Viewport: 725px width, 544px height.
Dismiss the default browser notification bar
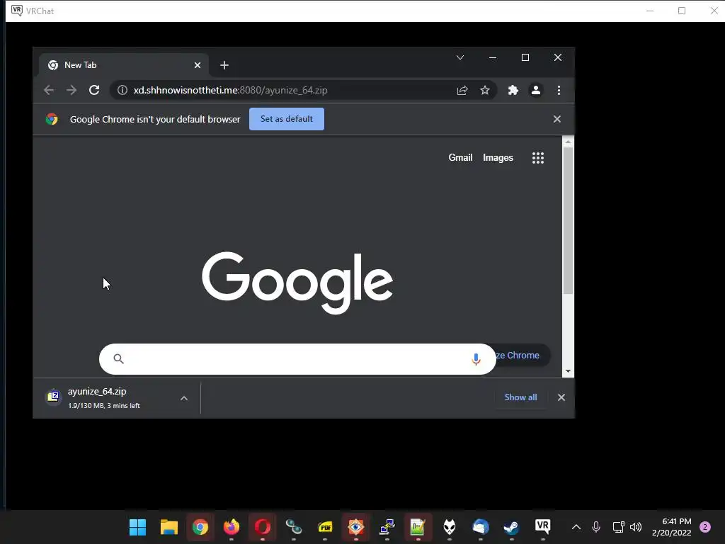pos(557,119)
